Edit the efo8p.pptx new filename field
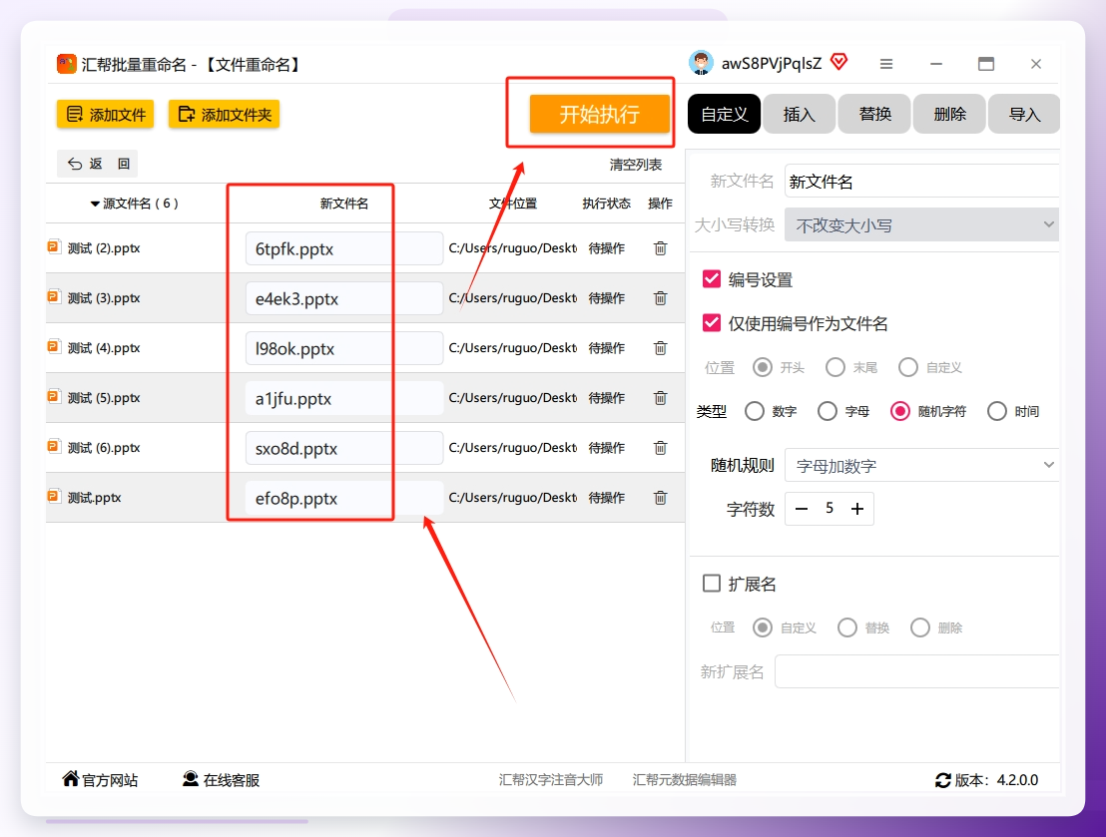The height and width of the screenshot is (837, 1106). point(344,498)
